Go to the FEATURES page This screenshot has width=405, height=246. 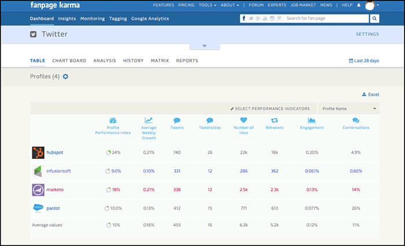point(164,5)
